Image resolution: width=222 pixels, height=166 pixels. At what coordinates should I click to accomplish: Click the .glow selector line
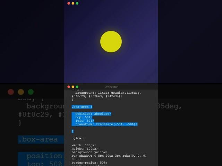(x=78, y=138)
